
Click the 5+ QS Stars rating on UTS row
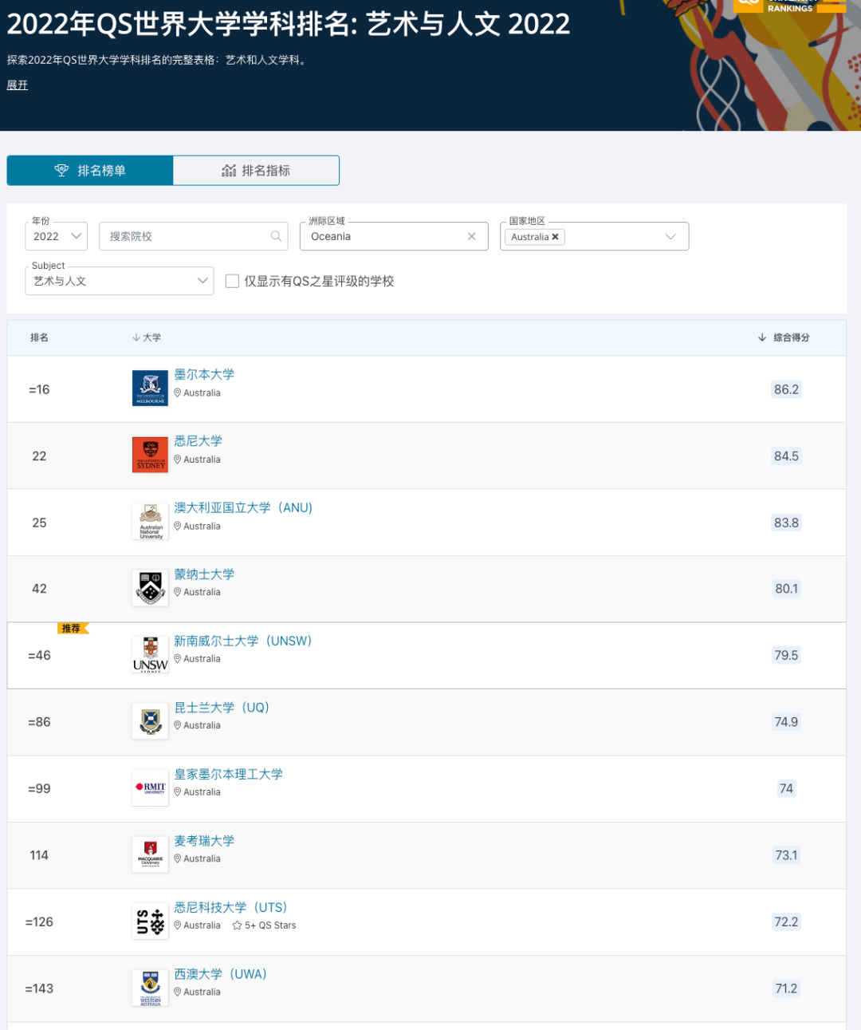point(264,925)
